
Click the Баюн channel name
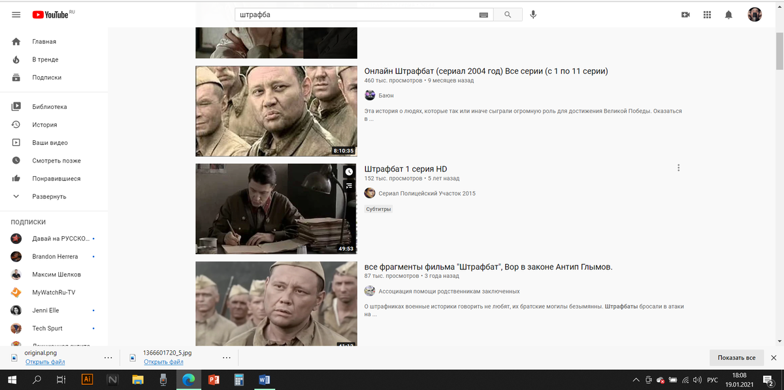coord(386,95)
